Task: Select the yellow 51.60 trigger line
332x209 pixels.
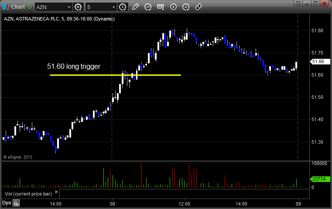Action: (x=115, y=75)
